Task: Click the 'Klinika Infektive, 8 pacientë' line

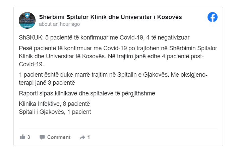Action: click(54, 104)
